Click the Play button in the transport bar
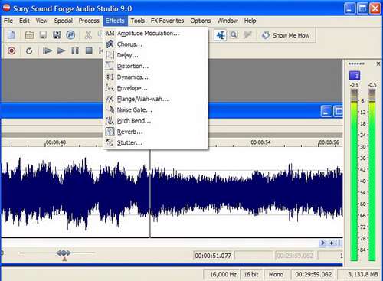This screenshot has width=383, height=281. 61,51
